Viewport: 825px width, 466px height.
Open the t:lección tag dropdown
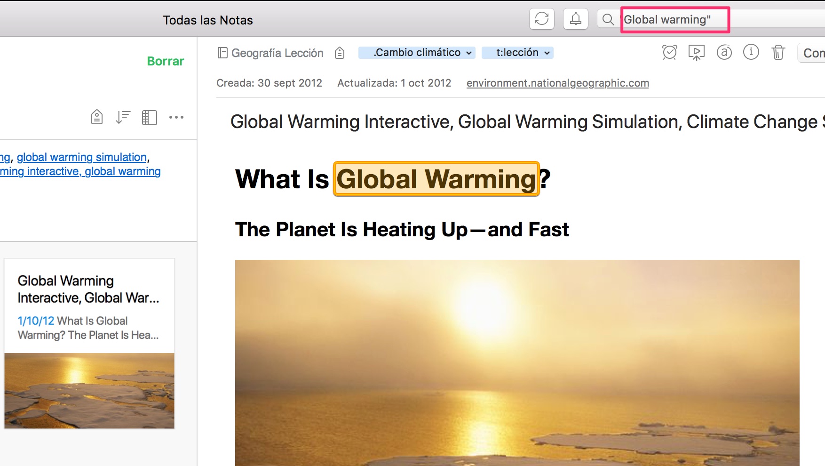[x=518, y=53]
